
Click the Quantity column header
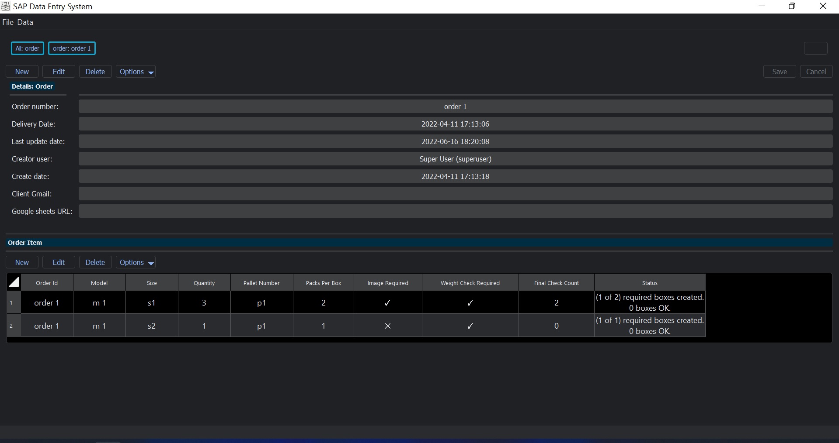(x=204, y=283)
